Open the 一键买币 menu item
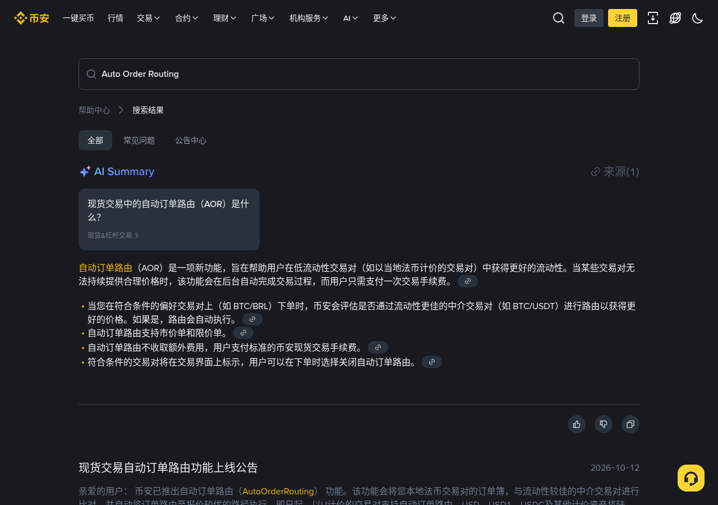718x505 pixels. point(79,18)
